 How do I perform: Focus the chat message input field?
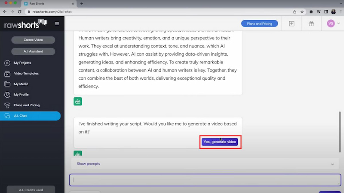[205, 180]
